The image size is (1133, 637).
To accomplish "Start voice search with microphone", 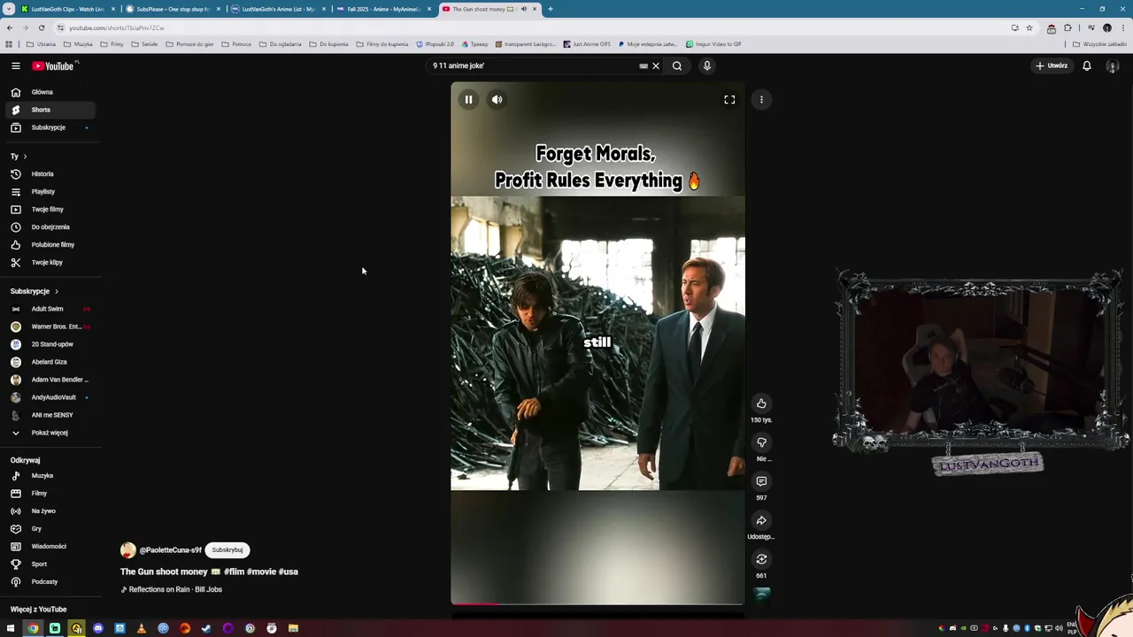I will tap(706, 65).
